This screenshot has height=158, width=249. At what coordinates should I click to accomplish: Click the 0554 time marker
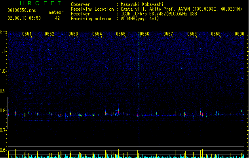97,34
